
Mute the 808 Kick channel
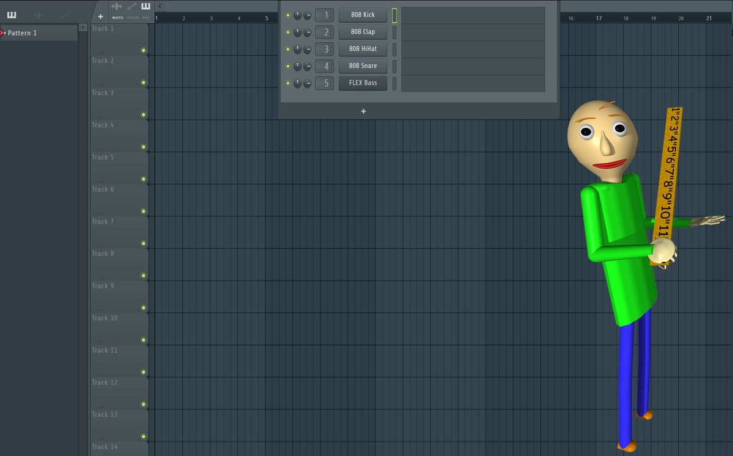288,15
